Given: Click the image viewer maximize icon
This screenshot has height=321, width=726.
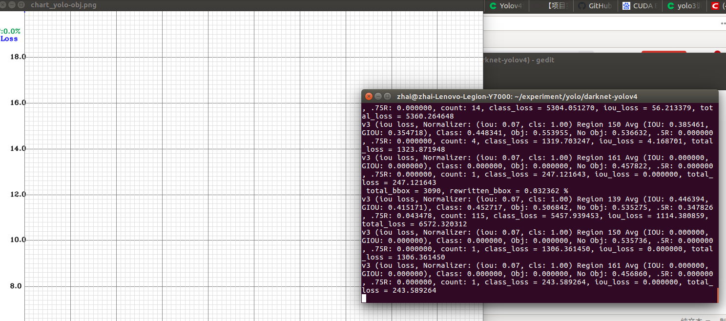Looking at the screenshot, I should (21, 5).
